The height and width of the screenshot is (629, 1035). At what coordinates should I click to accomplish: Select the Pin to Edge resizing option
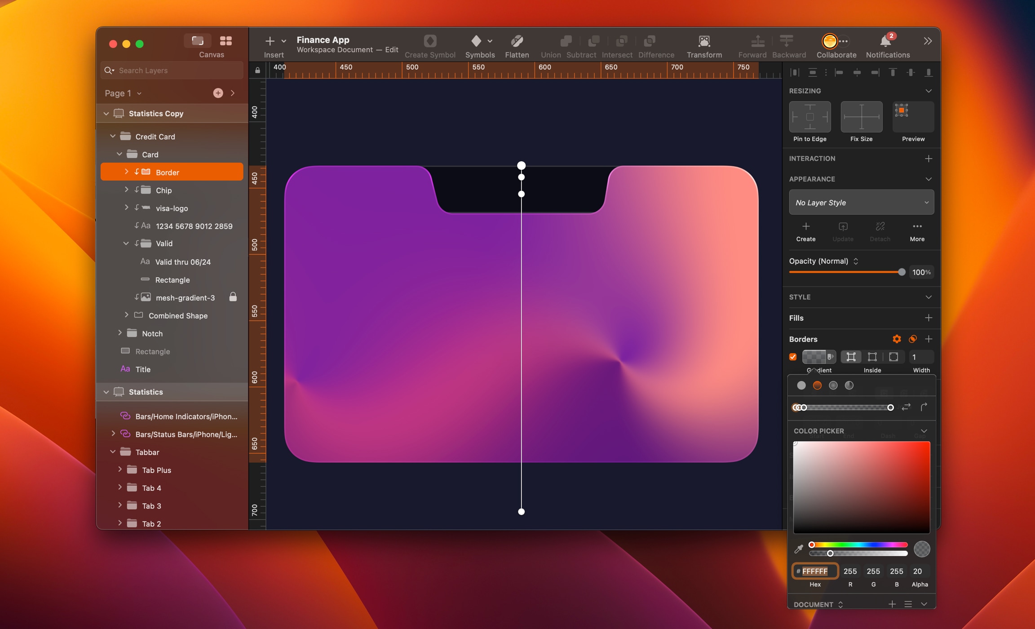pyautogui.click(x=809, y=116)
